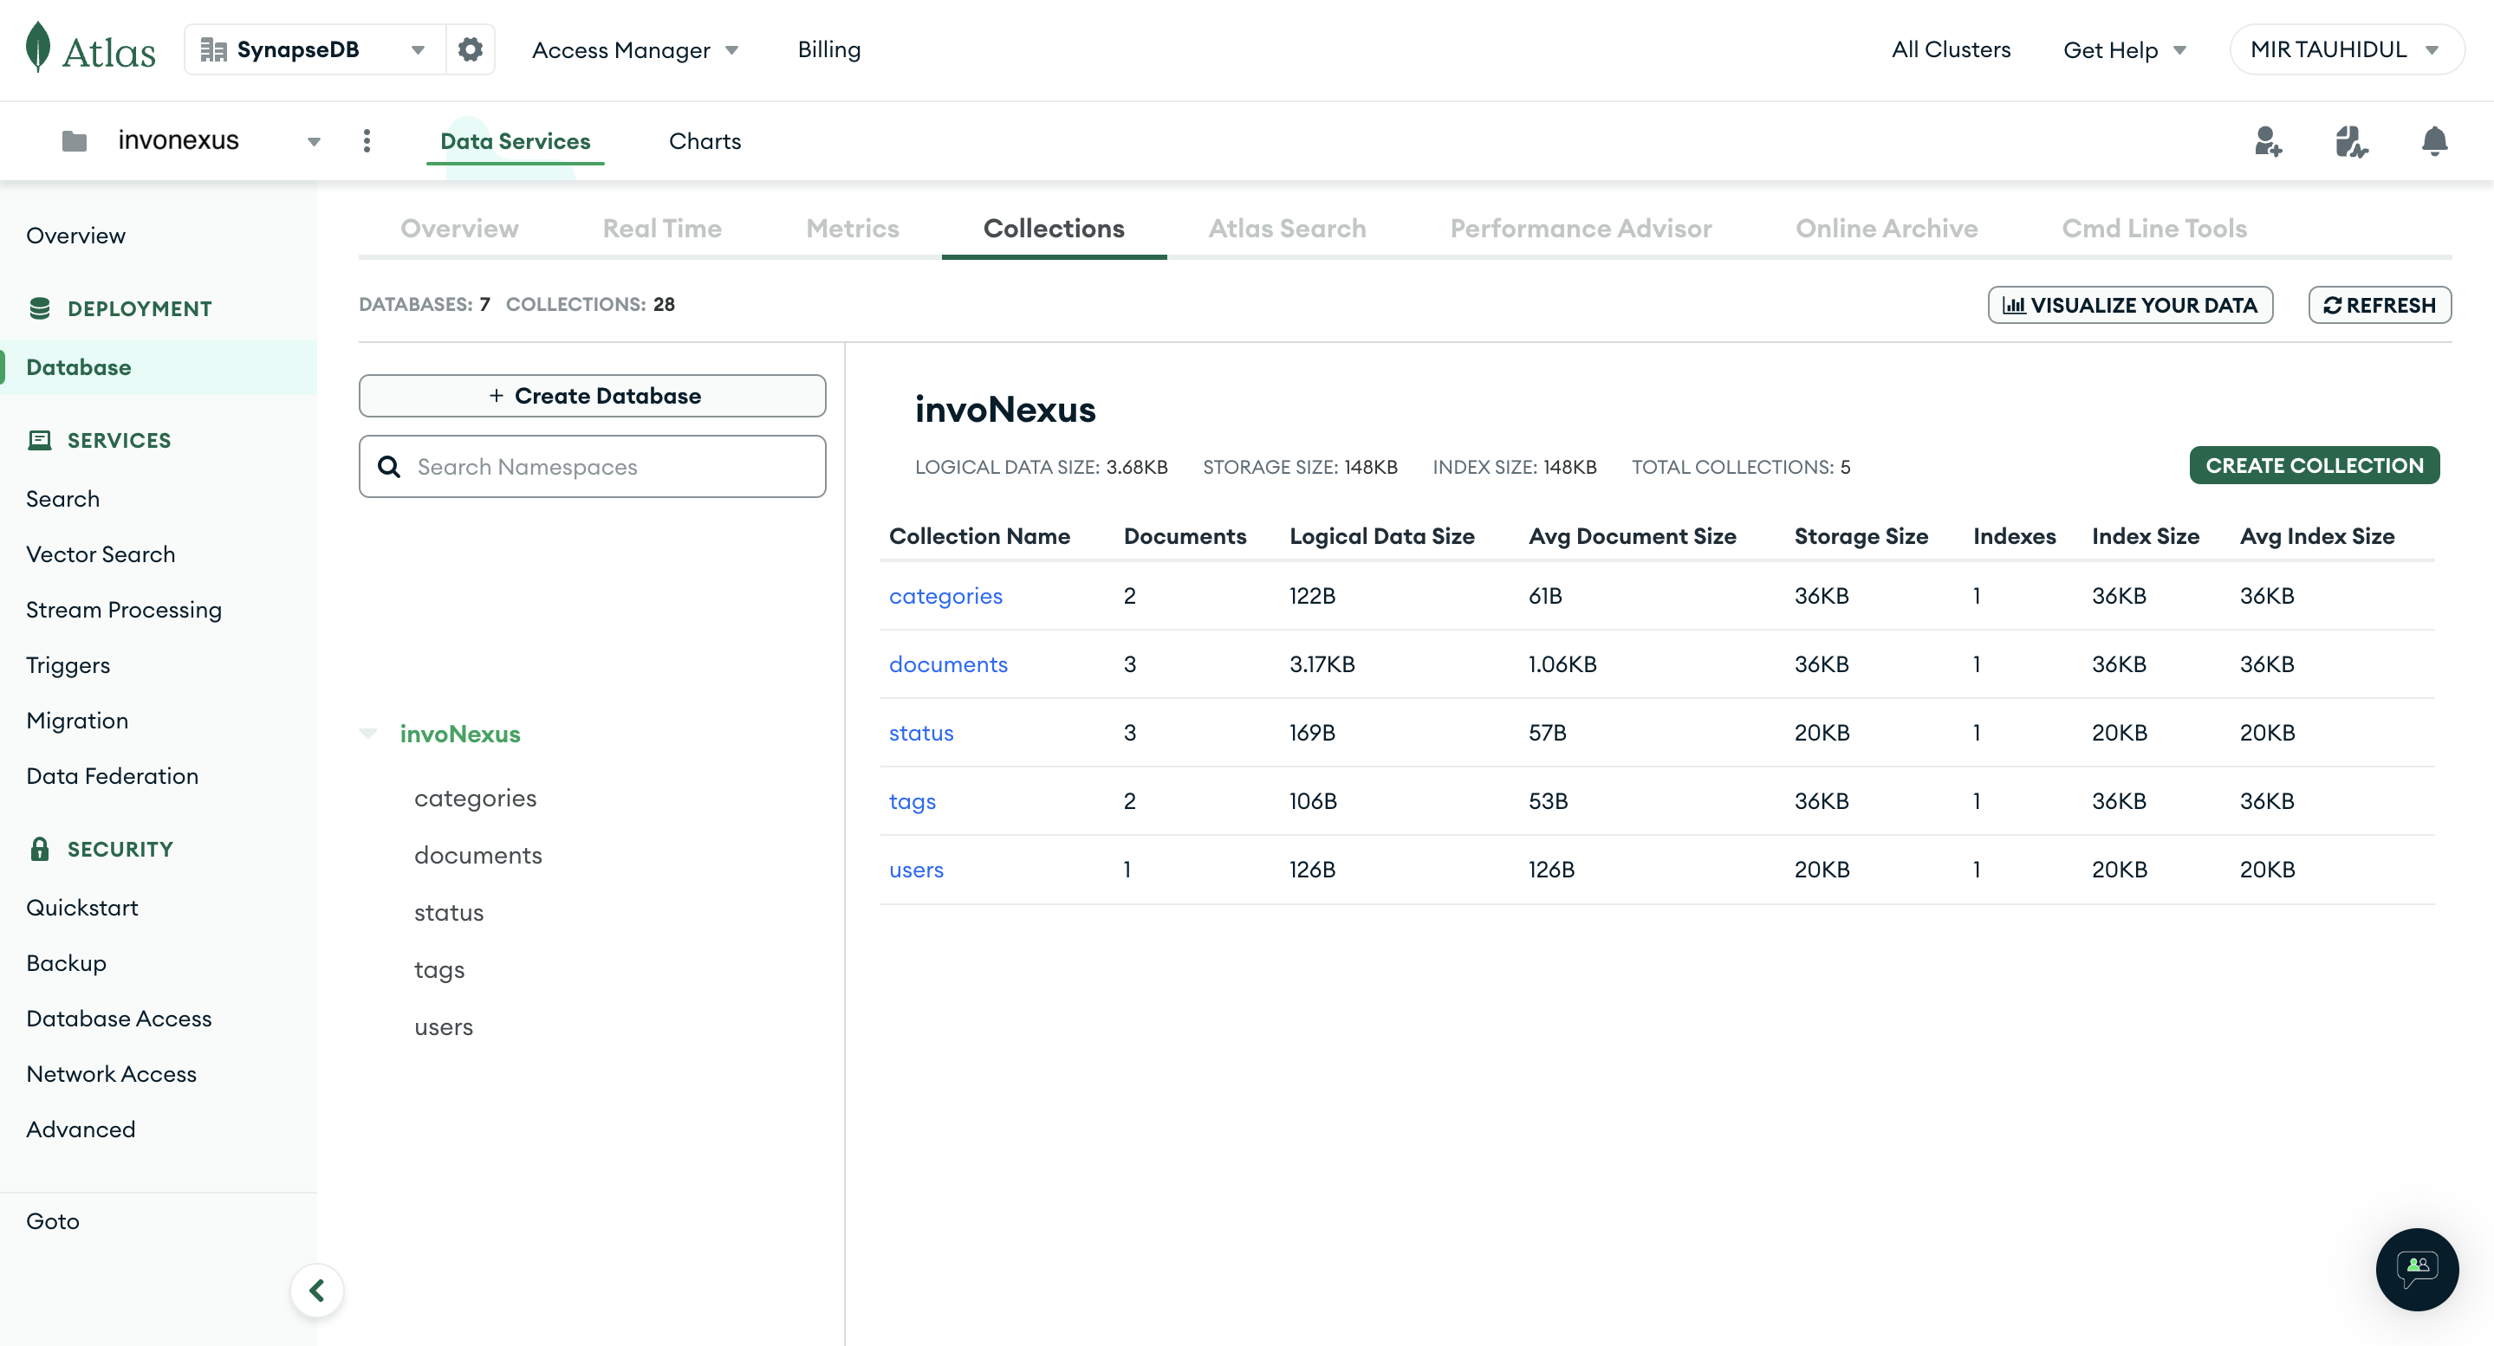The width and height of the screenshot is (2494, 1346).
Task: Open the project activity feed icon
Action: click(x=2351, y=141)
